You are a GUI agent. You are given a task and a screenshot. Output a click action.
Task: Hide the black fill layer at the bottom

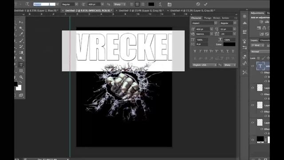[x=252, y=140]
